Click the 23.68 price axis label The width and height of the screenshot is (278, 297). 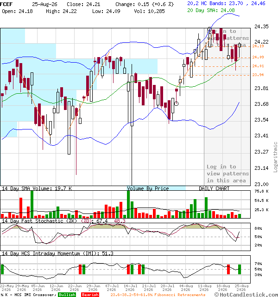(x=261, y=104)
